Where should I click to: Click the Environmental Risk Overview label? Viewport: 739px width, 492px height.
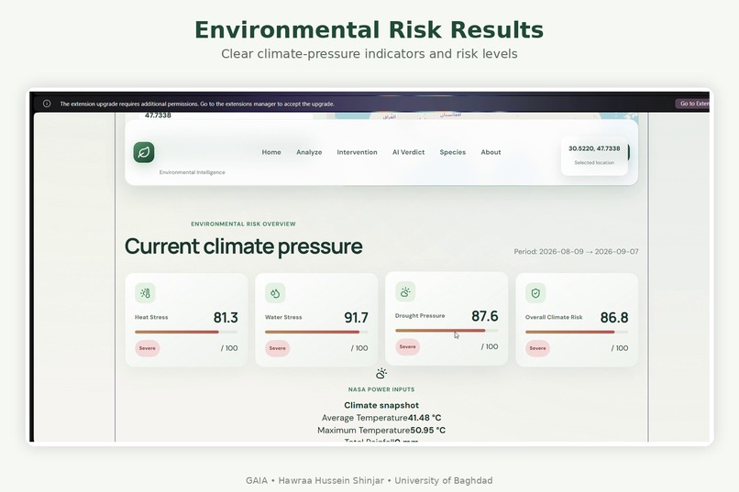[243, 224]
